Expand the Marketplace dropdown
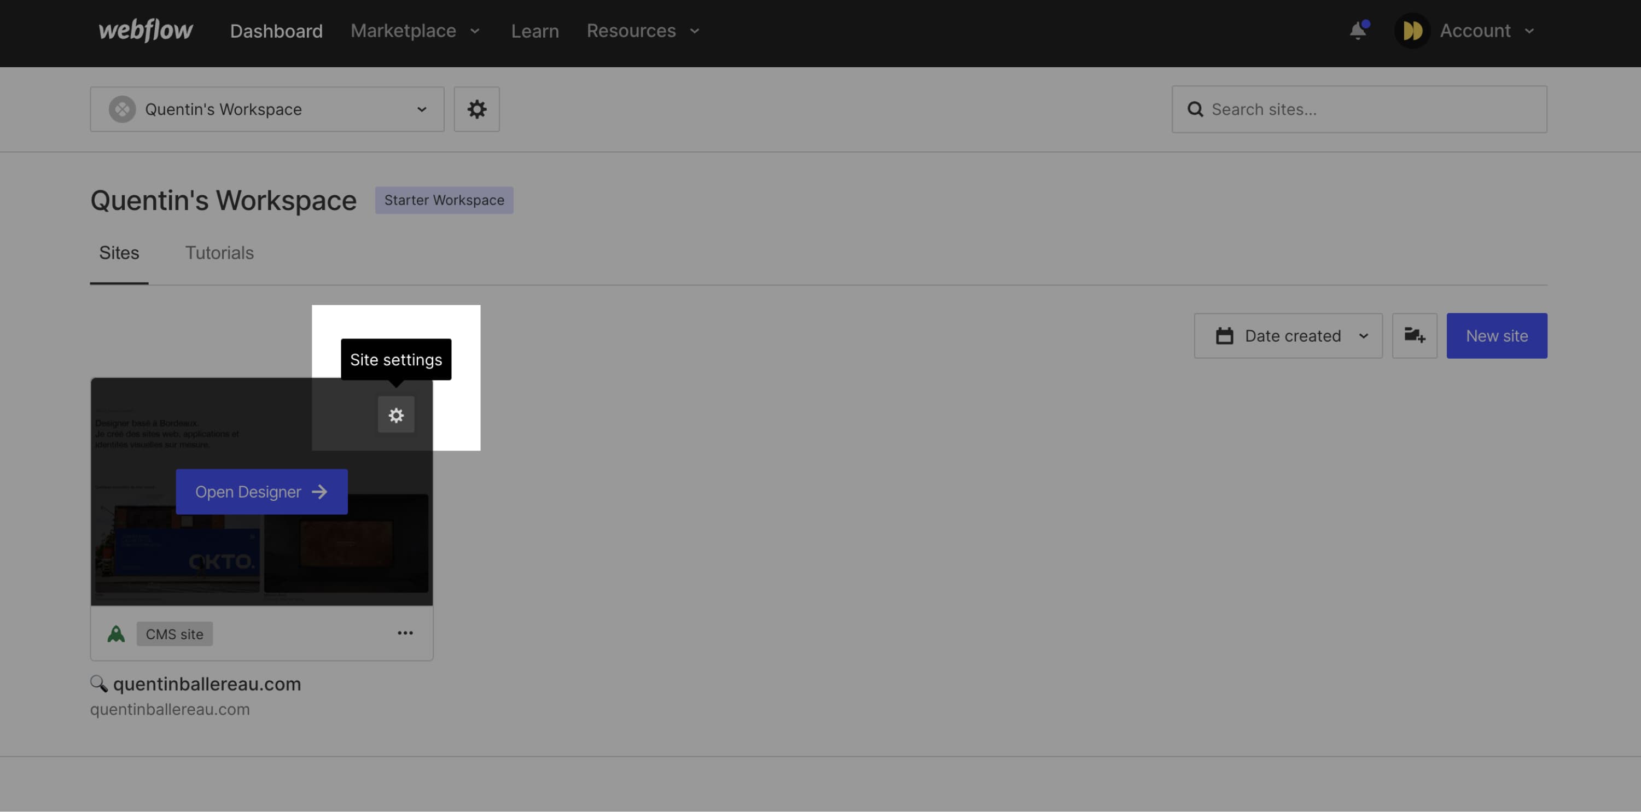This screenshot has height=812, width=1641. (415, 30)
